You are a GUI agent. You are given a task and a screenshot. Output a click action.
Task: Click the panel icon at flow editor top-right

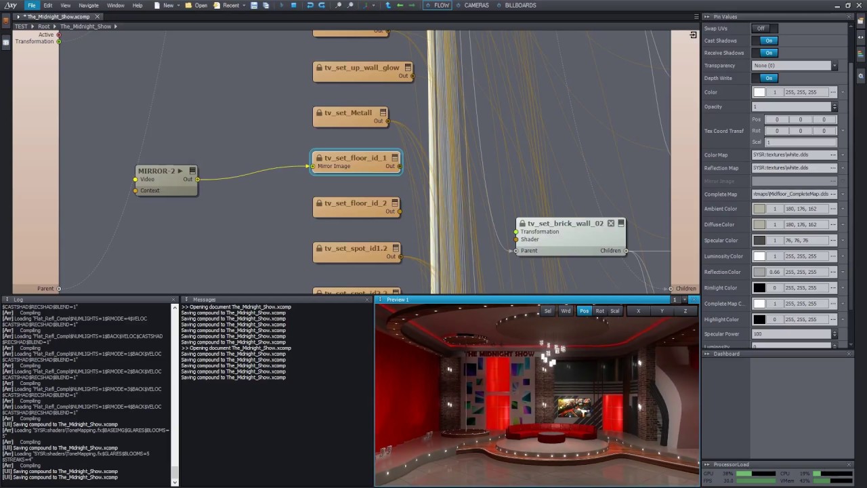pos(693,35)
